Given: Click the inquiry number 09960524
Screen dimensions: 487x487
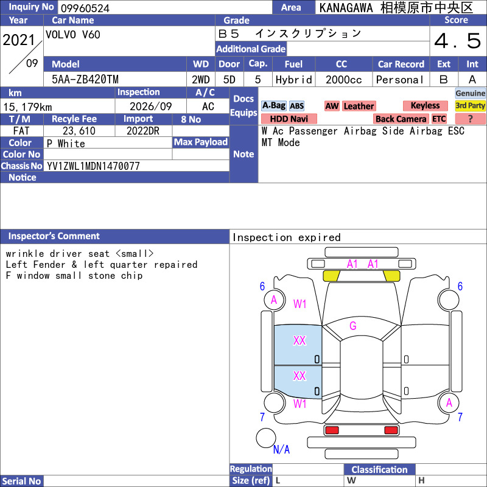Looking at the screenshot, I should [x=85, y=9].
